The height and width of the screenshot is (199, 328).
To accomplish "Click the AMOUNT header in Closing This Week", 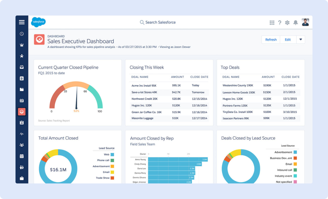I will coord(178,77).
